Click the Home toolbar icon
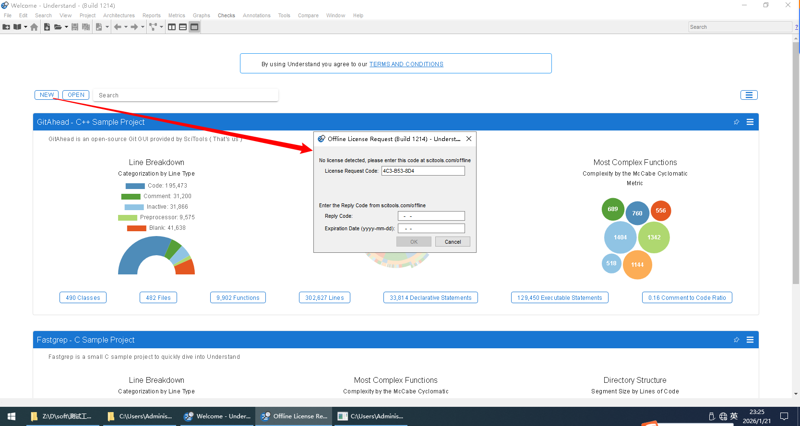The height and width of the screenshot is (426, 800). [x=34, y=27]
